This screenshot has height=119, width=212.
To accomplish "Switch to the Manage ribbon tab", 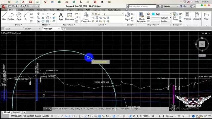I will tap(60, 10).
